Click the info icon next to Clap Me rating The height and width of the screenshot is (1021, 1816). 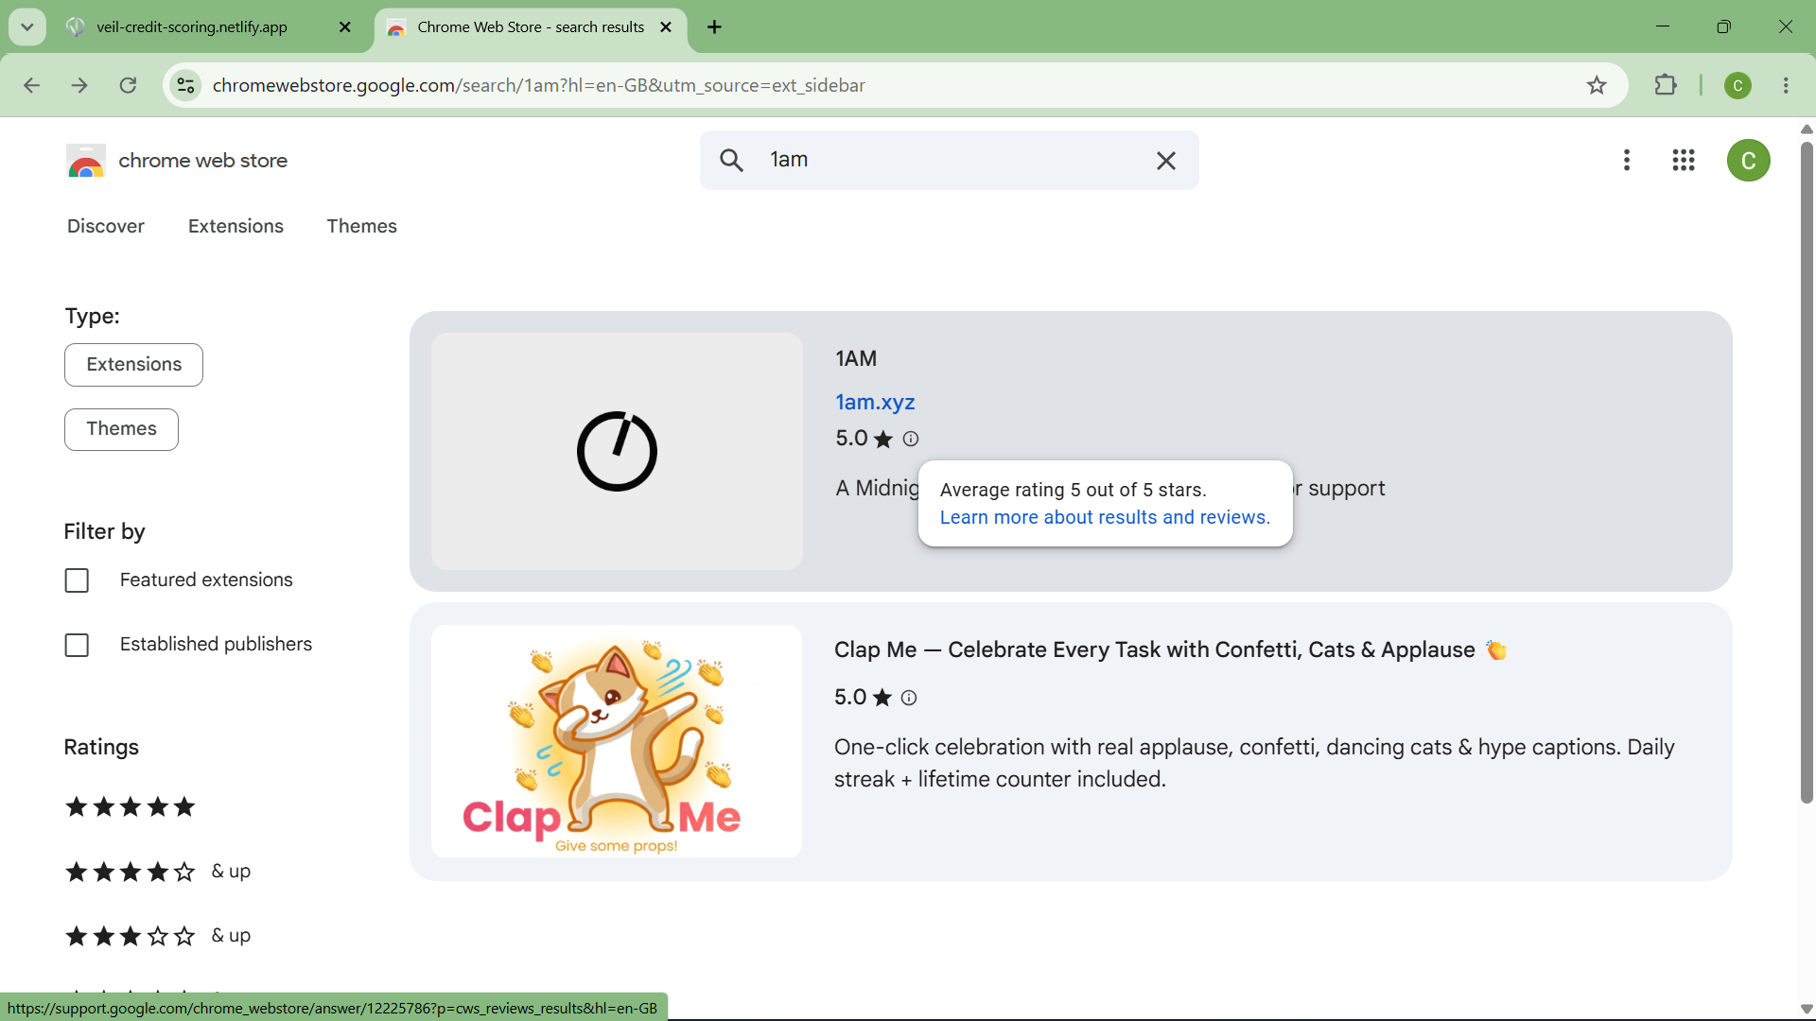(x=909, y=699)
